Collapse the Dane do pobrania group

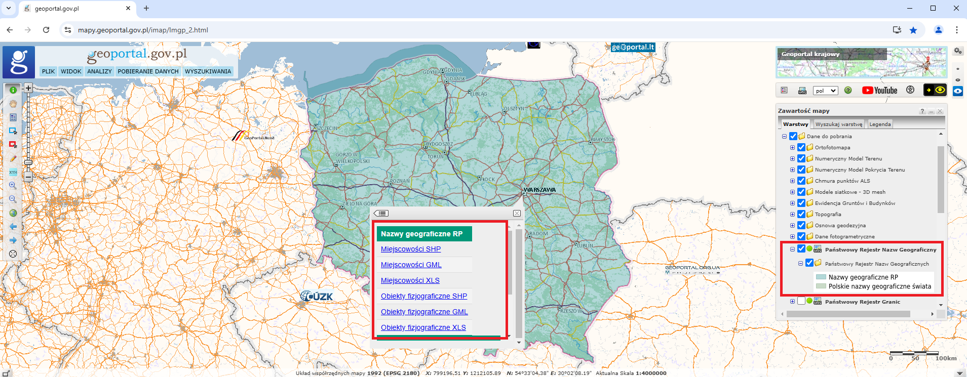[x=784, y=136]
